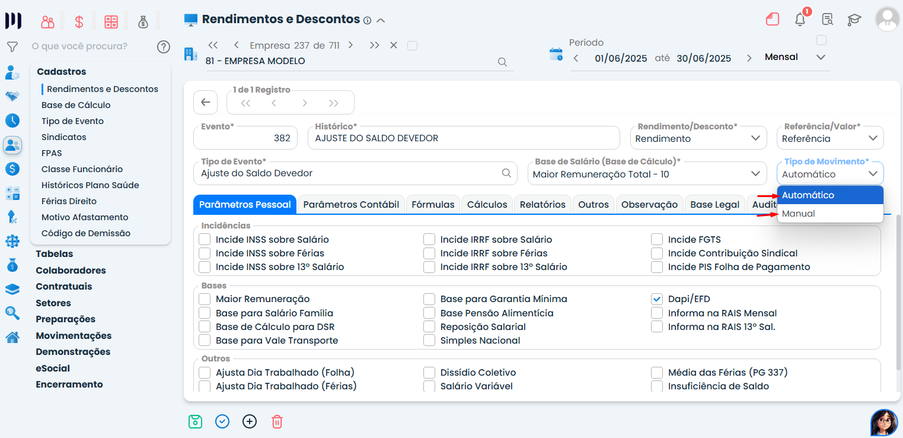Viewport: 903px width, 438px height.
Task: Click the green save icon
Action: coord(195,421)
